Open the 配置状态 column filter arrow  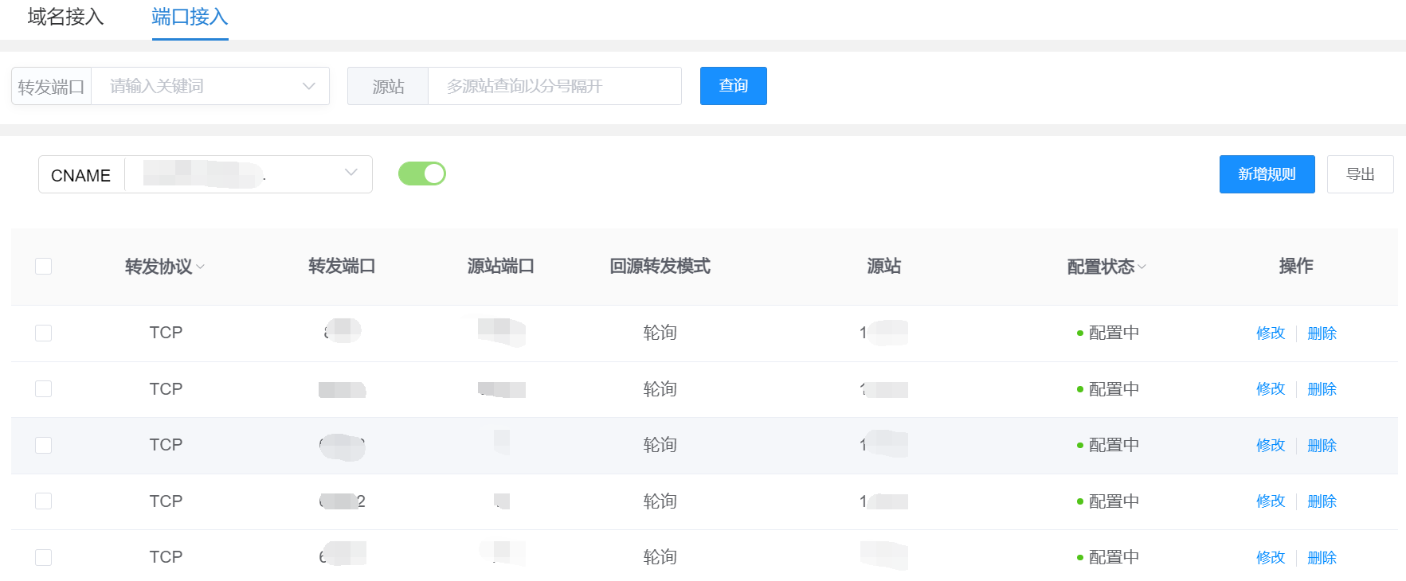(x=1142, y=267)
